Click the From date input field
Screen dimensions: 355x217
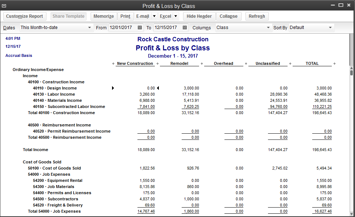pyautogui.click(x=122, y=28)
